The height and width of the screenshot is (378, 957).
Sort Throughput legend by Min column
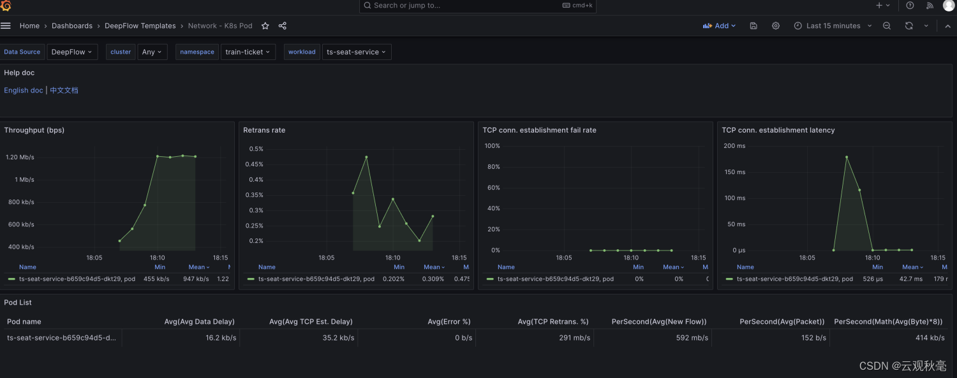tap(159, 267)
